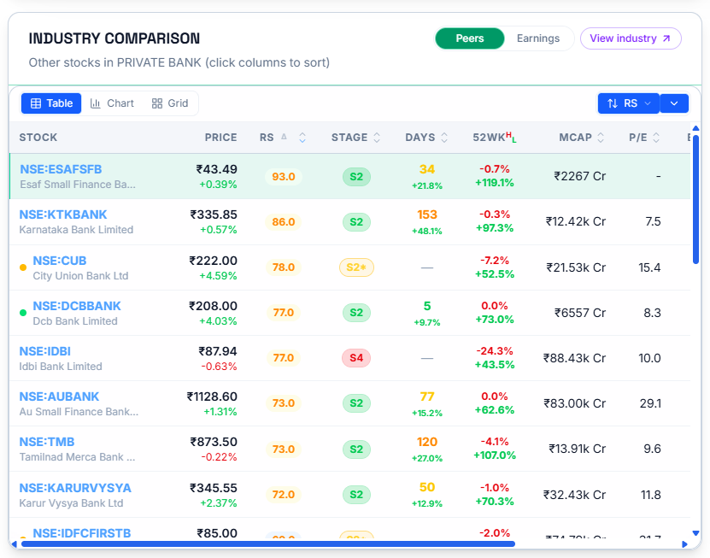Click the 50 days value for KARURVYSYA
The image size is (710, 558).
coord(427,487)
